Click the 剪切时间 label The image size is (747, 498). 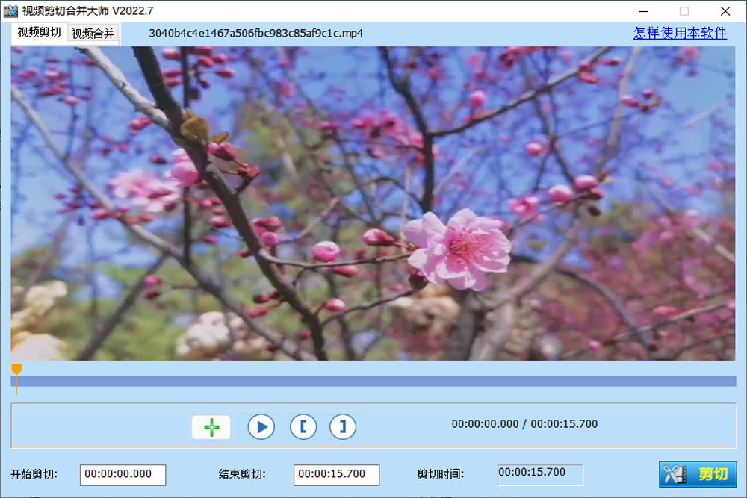pos(441,474)
